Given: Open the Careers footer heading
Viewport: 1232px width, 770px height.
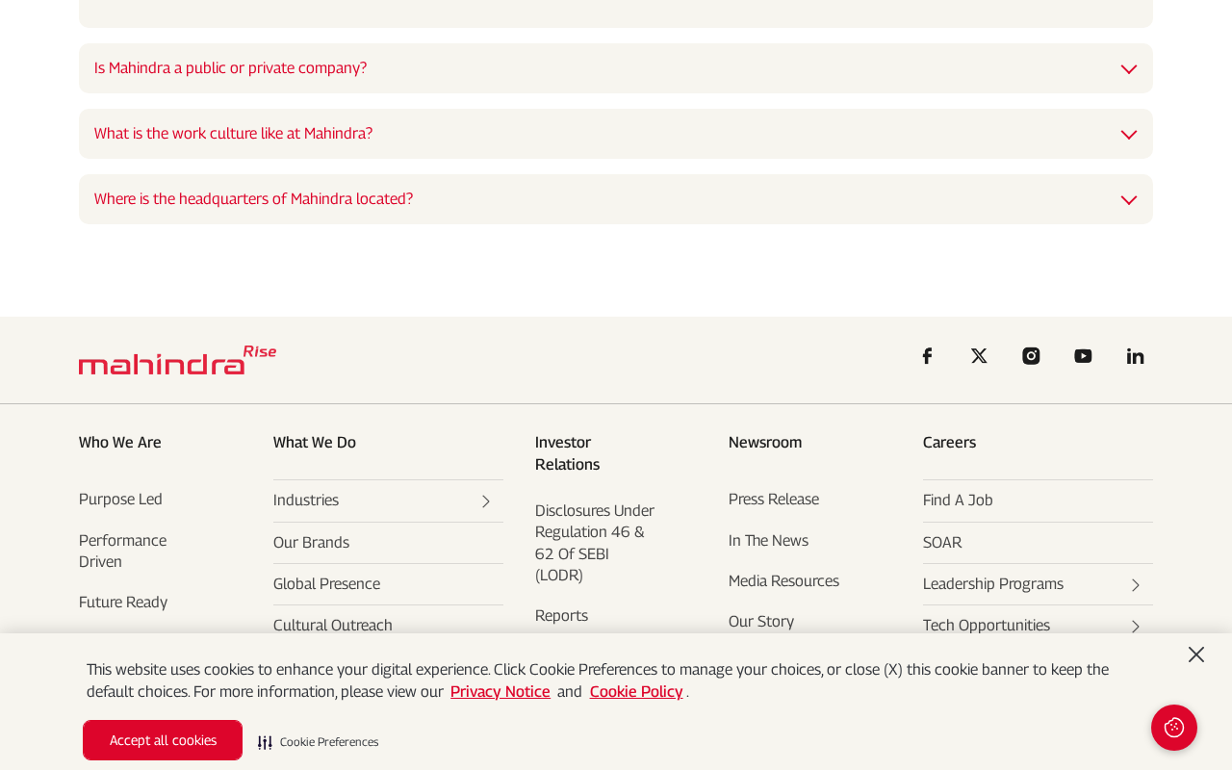Looking at the screenshot, I should [949, 443].
